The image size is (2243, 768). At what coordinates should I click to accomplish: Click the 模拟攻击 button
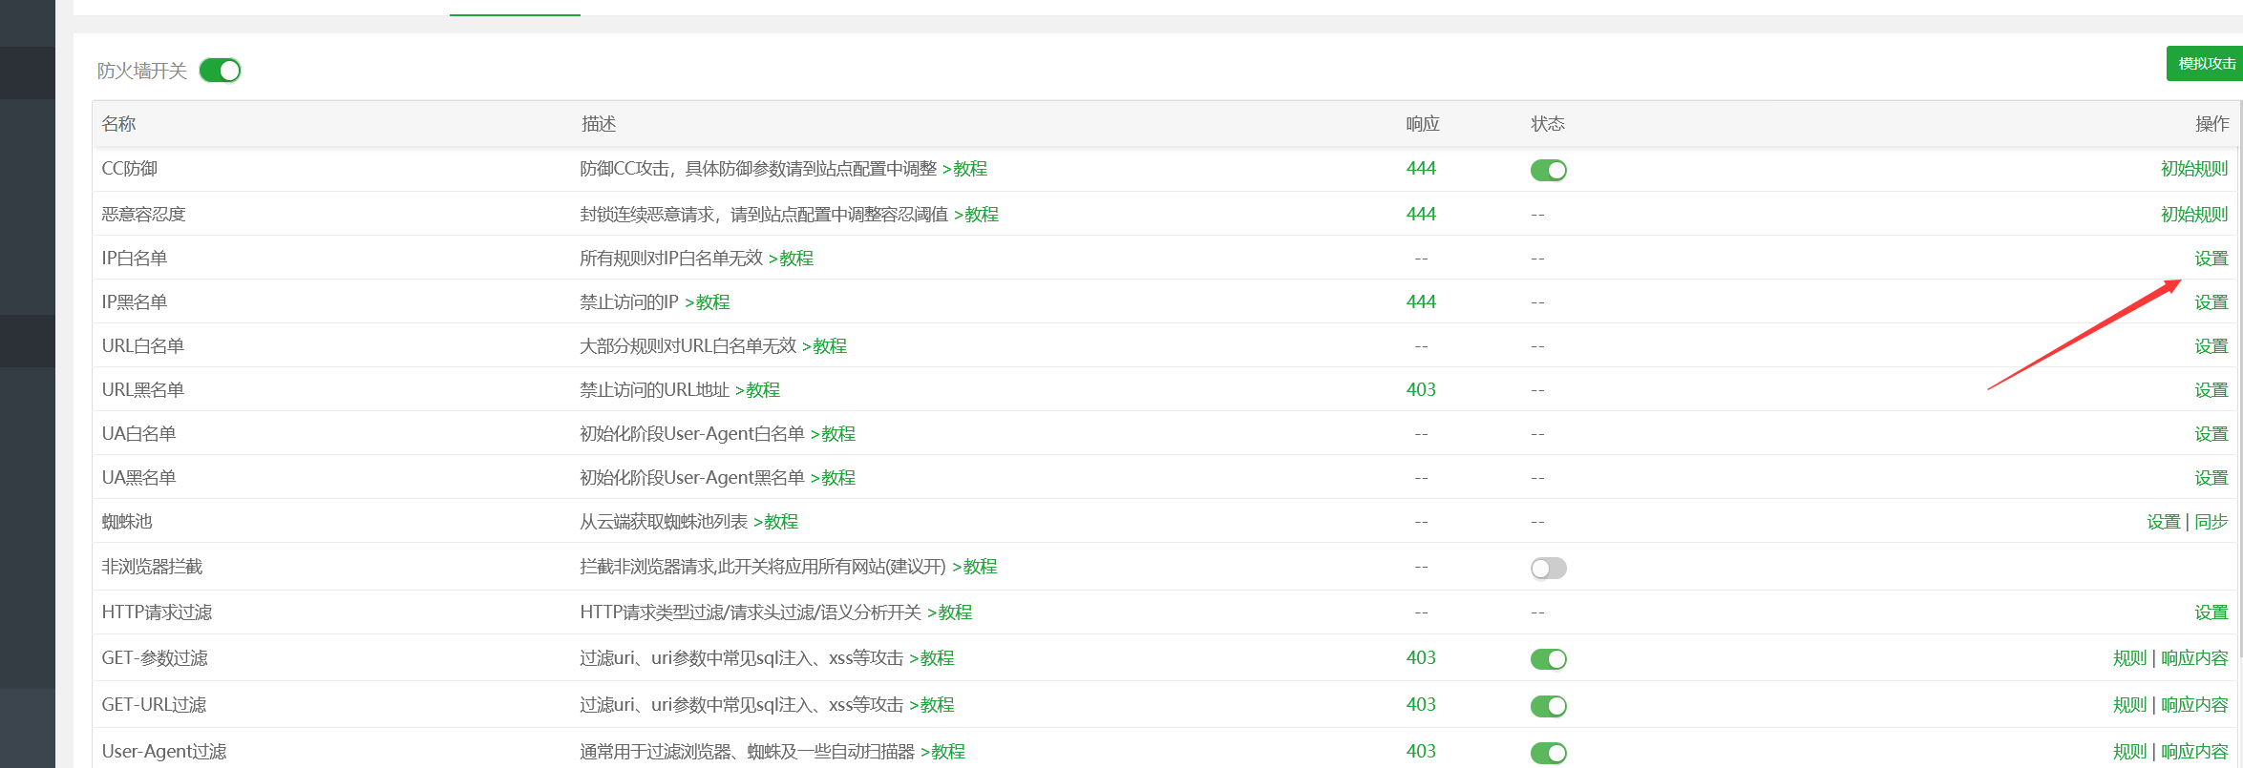click(2205, 63)
